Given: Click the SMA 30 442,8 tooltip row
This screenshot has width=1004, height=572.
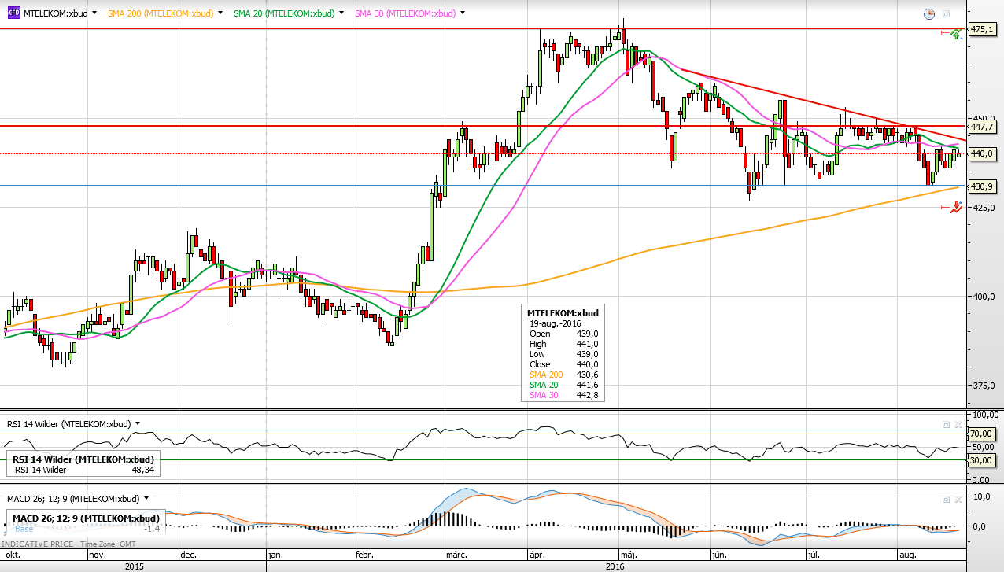Looking at the screenshot, I should tap(563, 395).
